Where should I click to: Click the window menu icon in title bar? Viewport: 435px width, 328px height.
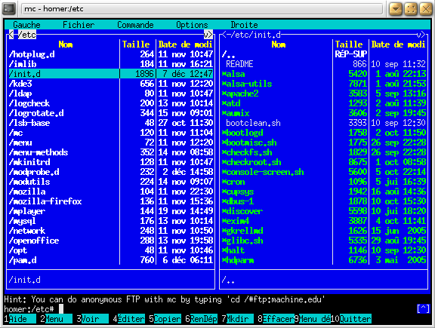[x=8, y=9]
